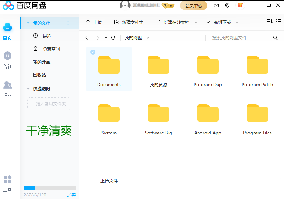Click the 上传 upload button
The width and height of the screenshot is (284, 199).
click(94, 22)
